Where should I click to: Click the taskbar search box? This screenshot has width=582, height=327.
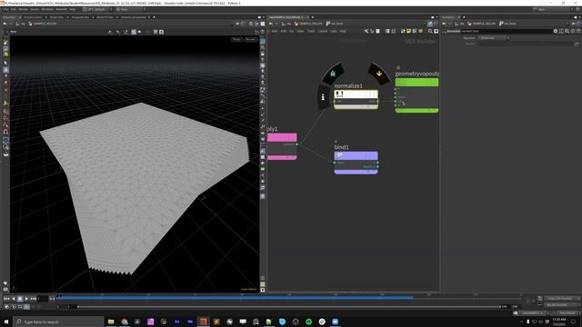[58, 322]
